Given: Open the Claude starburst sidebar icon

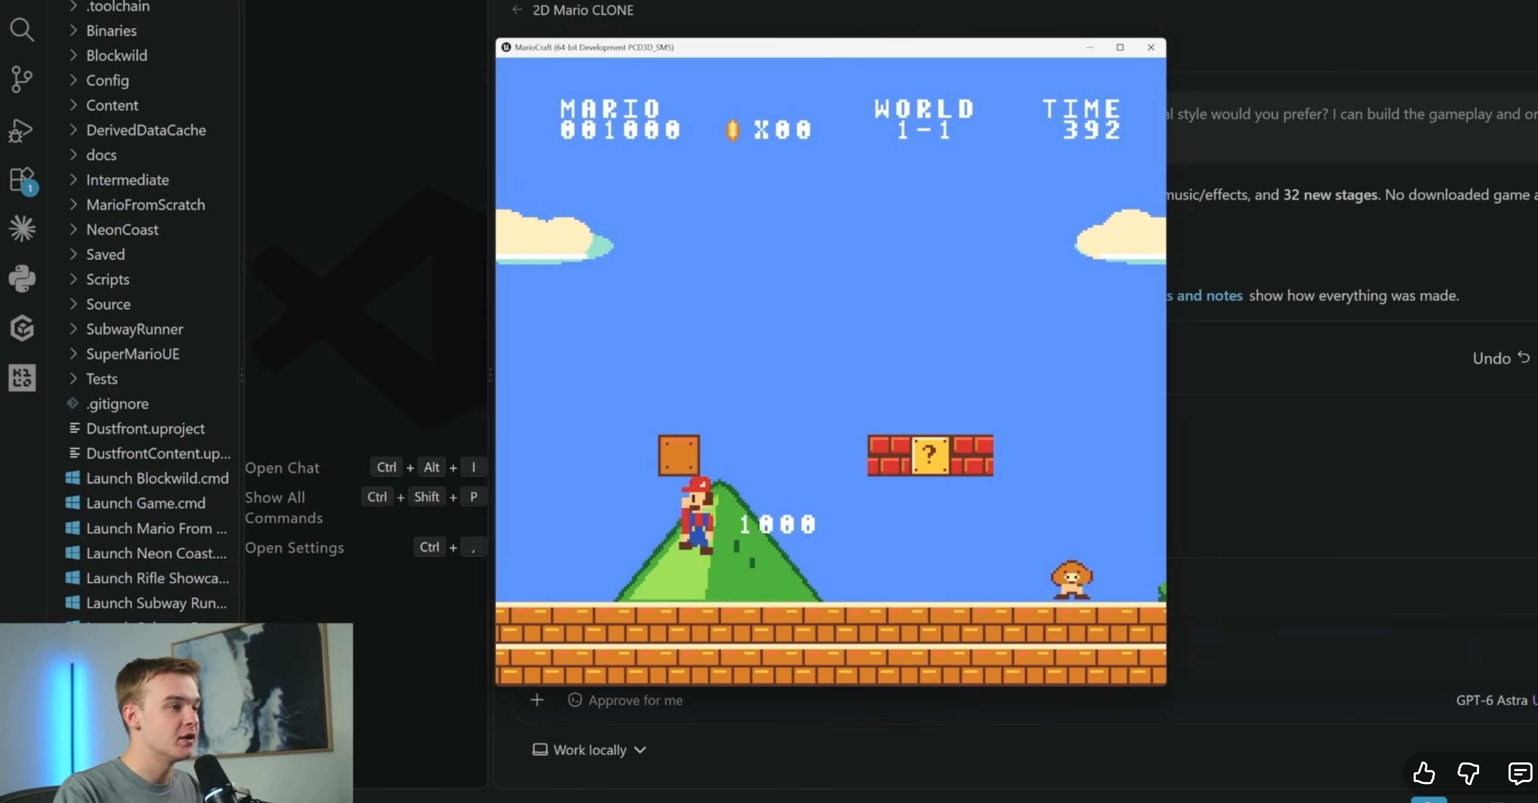Looking at the screenshot, I should (22, 229).
